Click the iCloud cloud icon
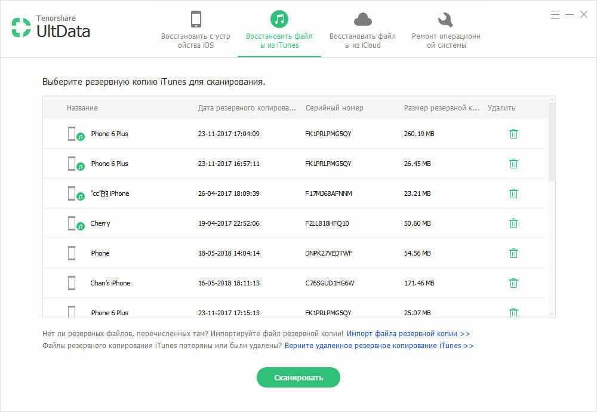This screenshot has width=597, height=412. pyautogui.click(x=362, y=20)
